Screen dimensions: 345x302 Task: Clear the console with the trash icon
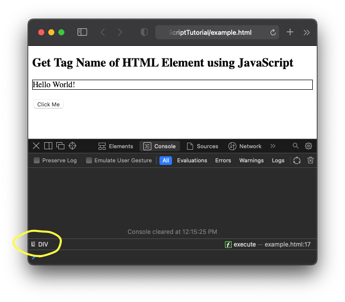(x=310, y=160)
